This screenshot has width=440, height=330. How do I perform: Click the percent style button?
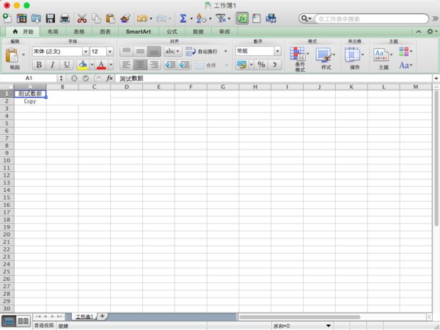coord(261,65)
